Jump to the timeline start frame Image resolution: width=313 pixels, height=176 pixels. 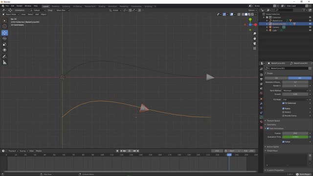[121, 151]
